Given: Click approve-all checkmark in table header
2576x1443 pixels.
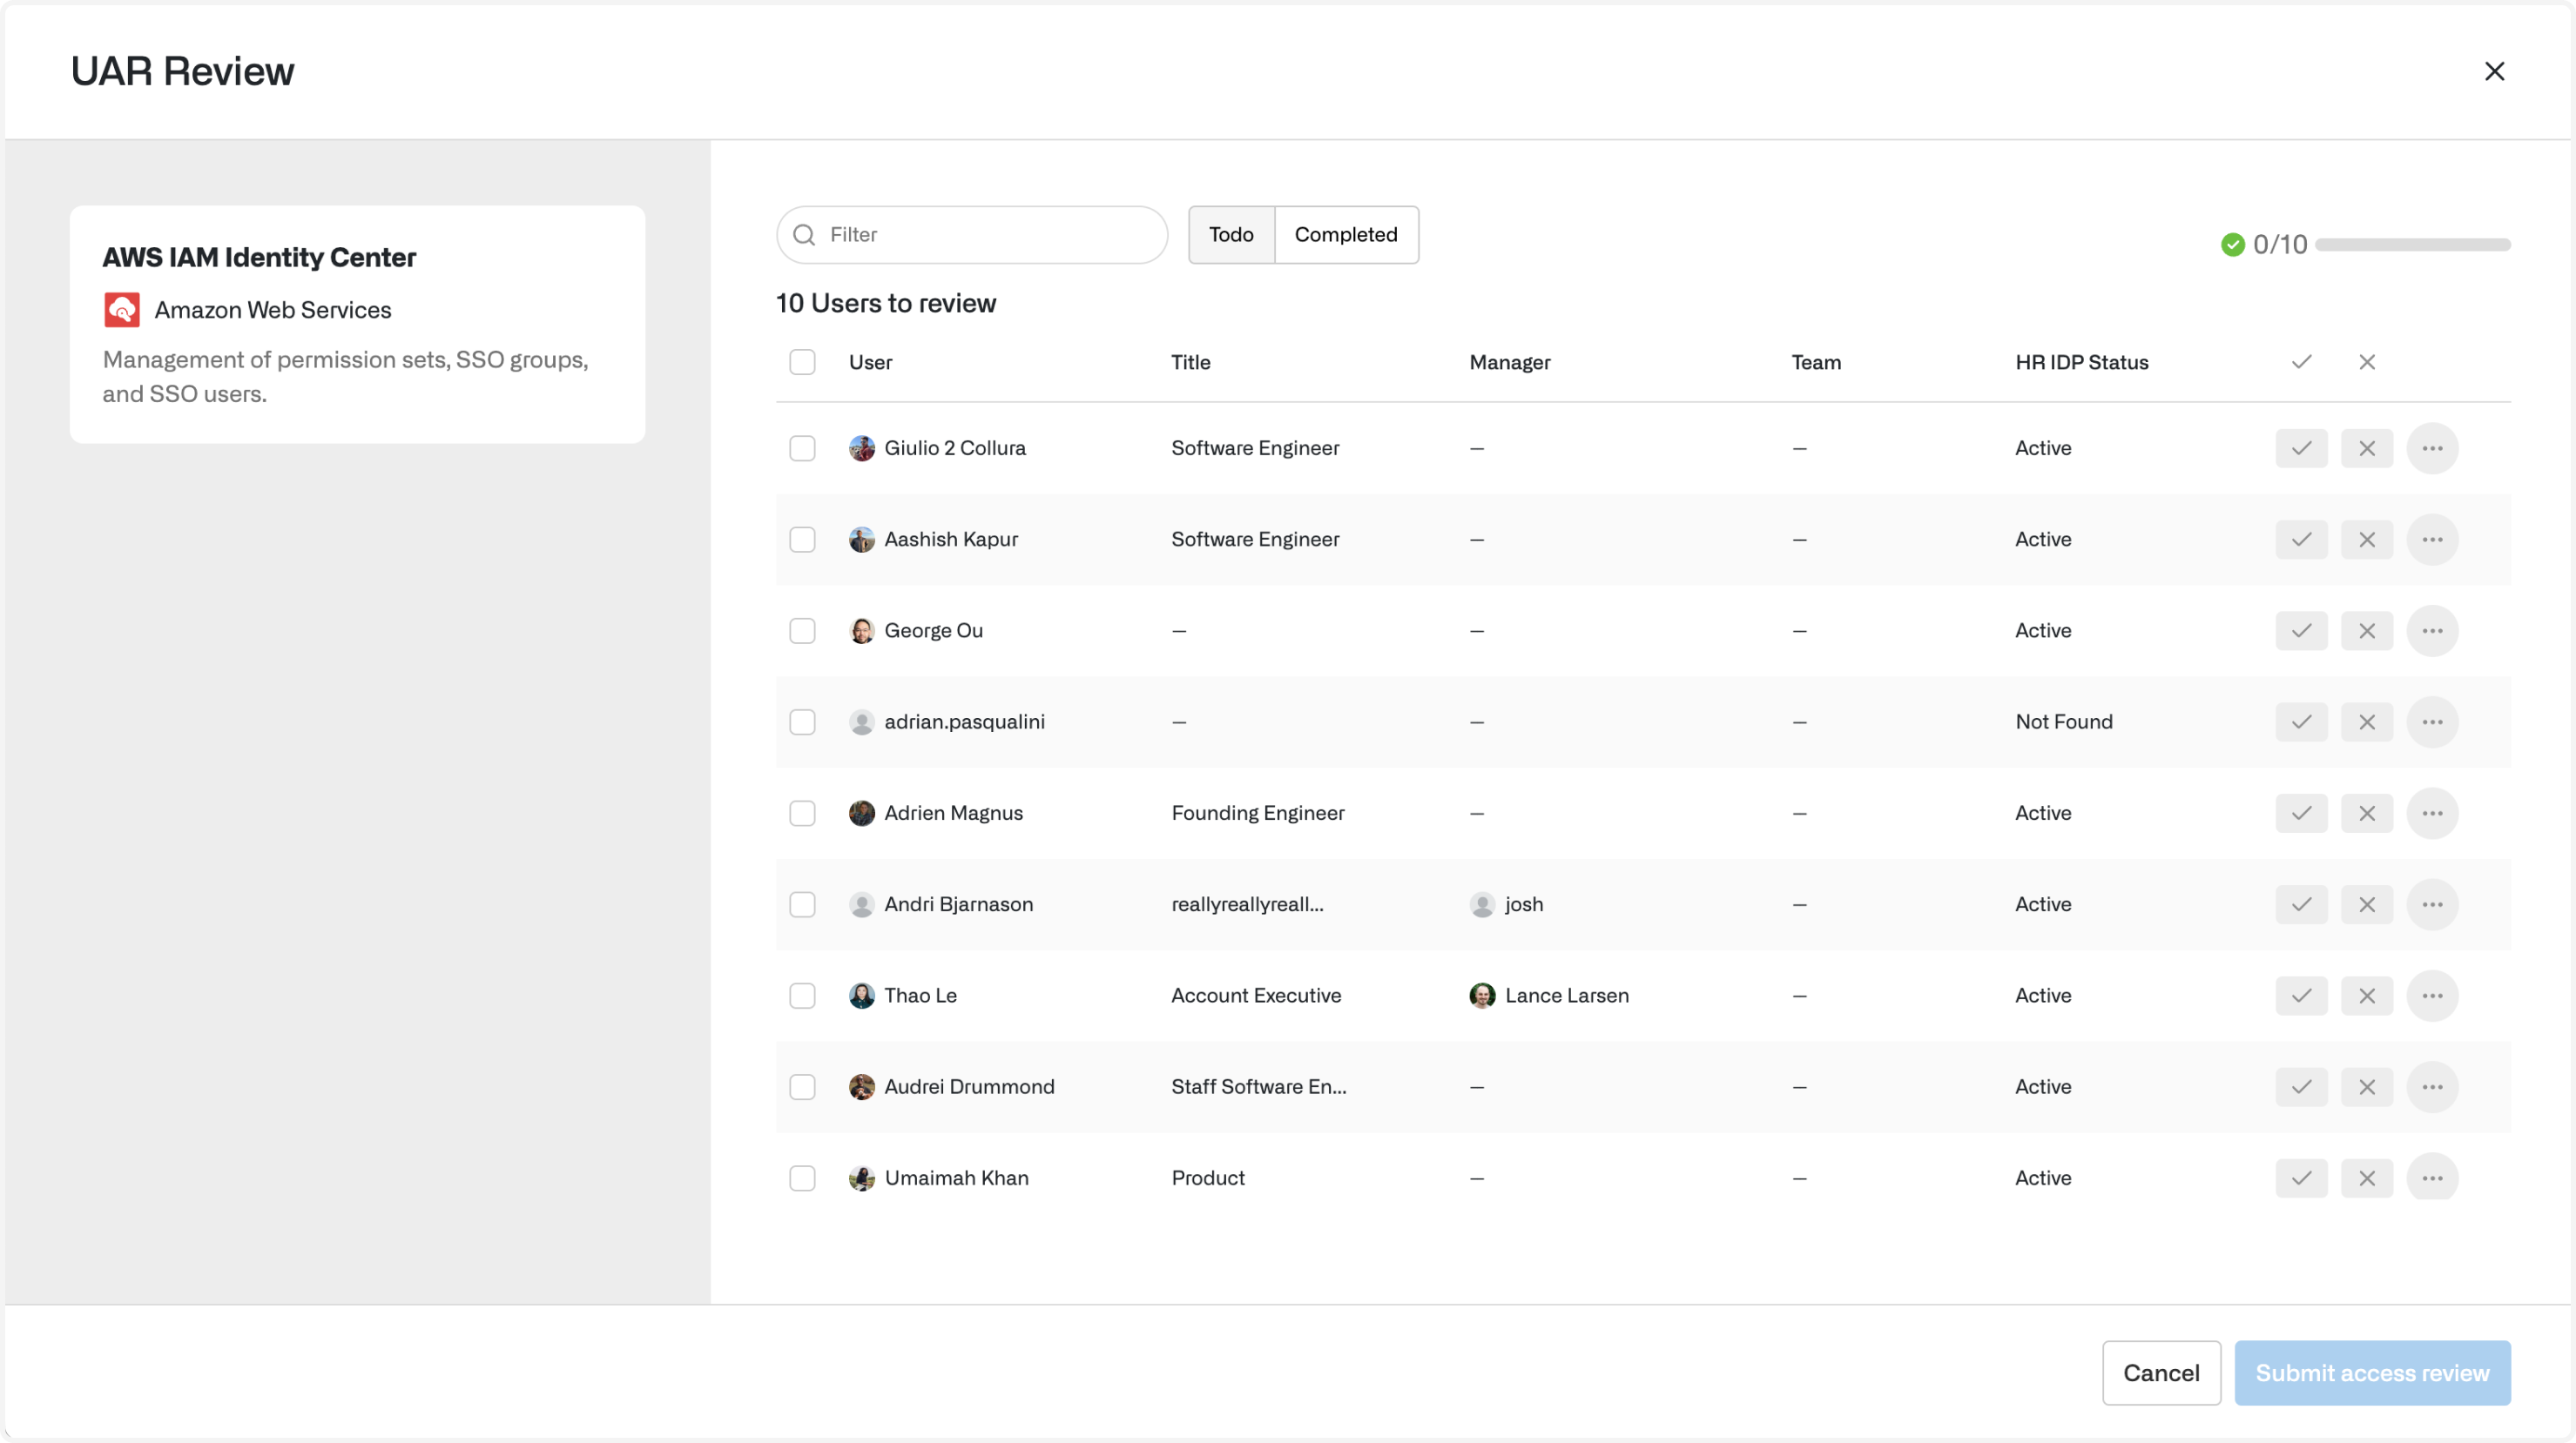Looking at the screenshot, I should [x=2301, y=362].
